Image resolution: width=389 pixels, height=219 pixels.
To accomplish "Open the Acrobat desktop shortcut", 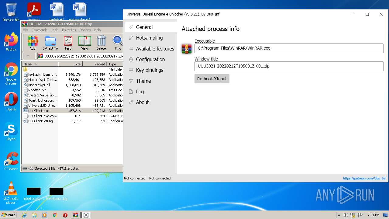I will click(x=34, y=12).
